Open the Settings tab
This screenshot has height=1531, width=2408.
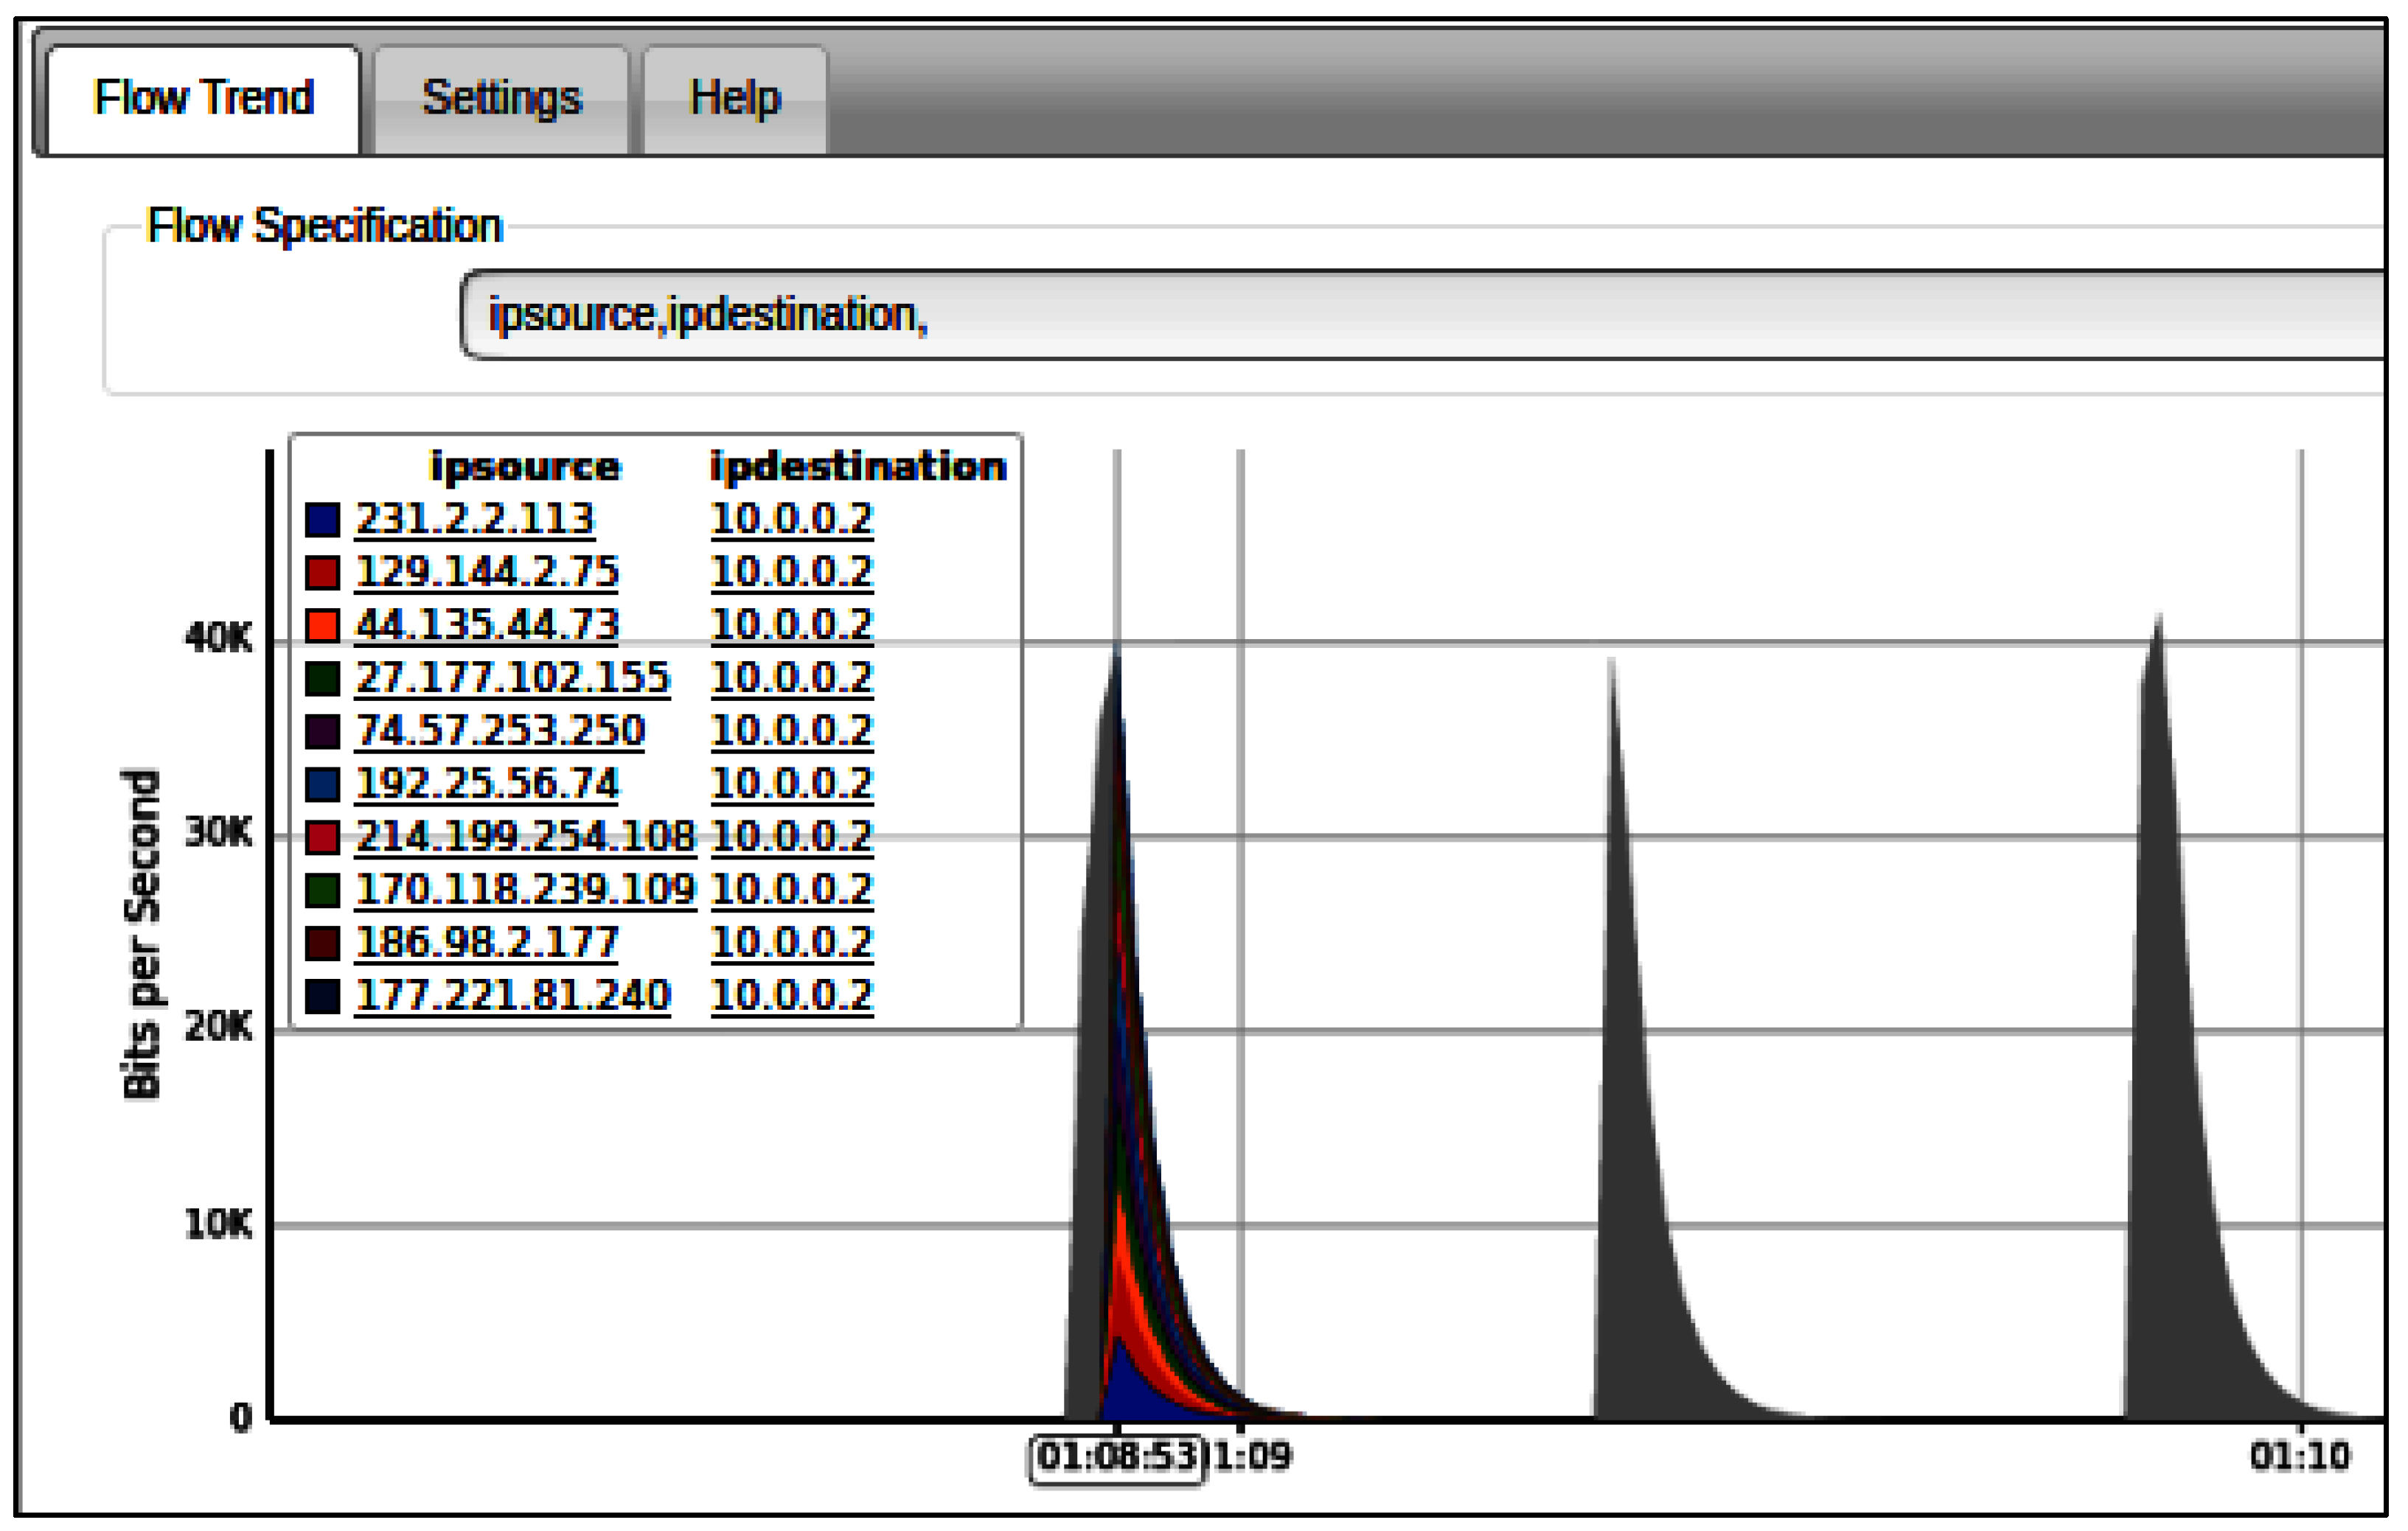501,99
